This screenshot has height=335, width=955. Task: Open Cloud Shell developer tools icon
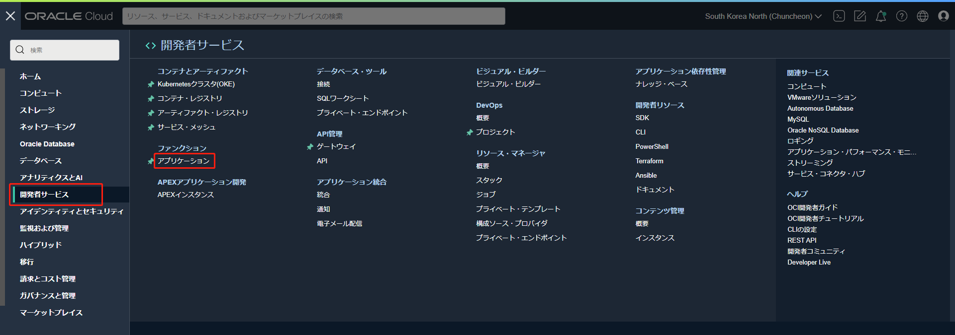click(x=839, y=16)
